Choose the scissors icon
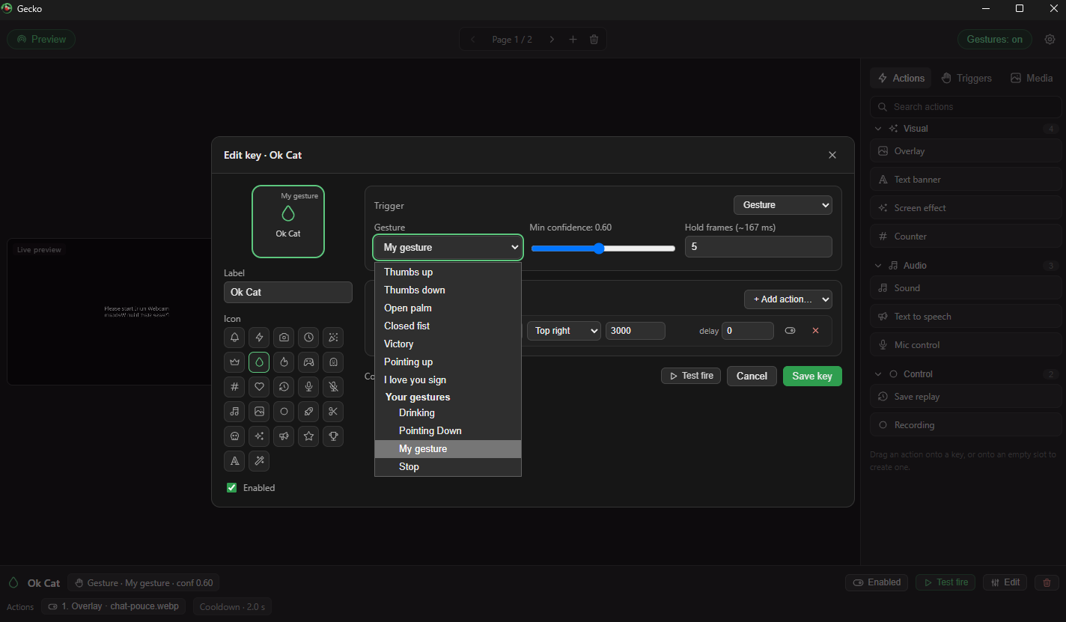This screenshot has width=1066, height=622. 333,412
